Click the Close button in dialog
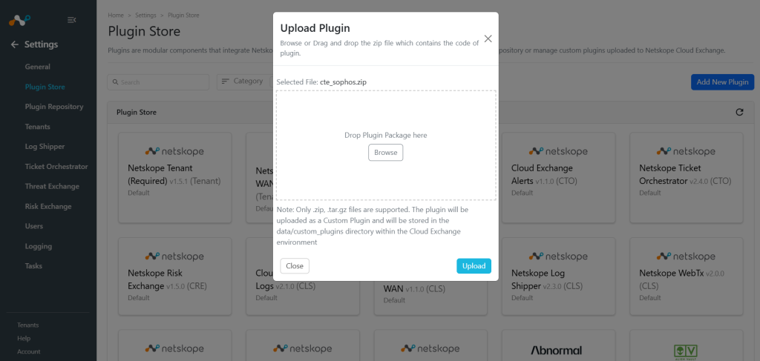This screenshot has height=361, width=760. (295, 265)
